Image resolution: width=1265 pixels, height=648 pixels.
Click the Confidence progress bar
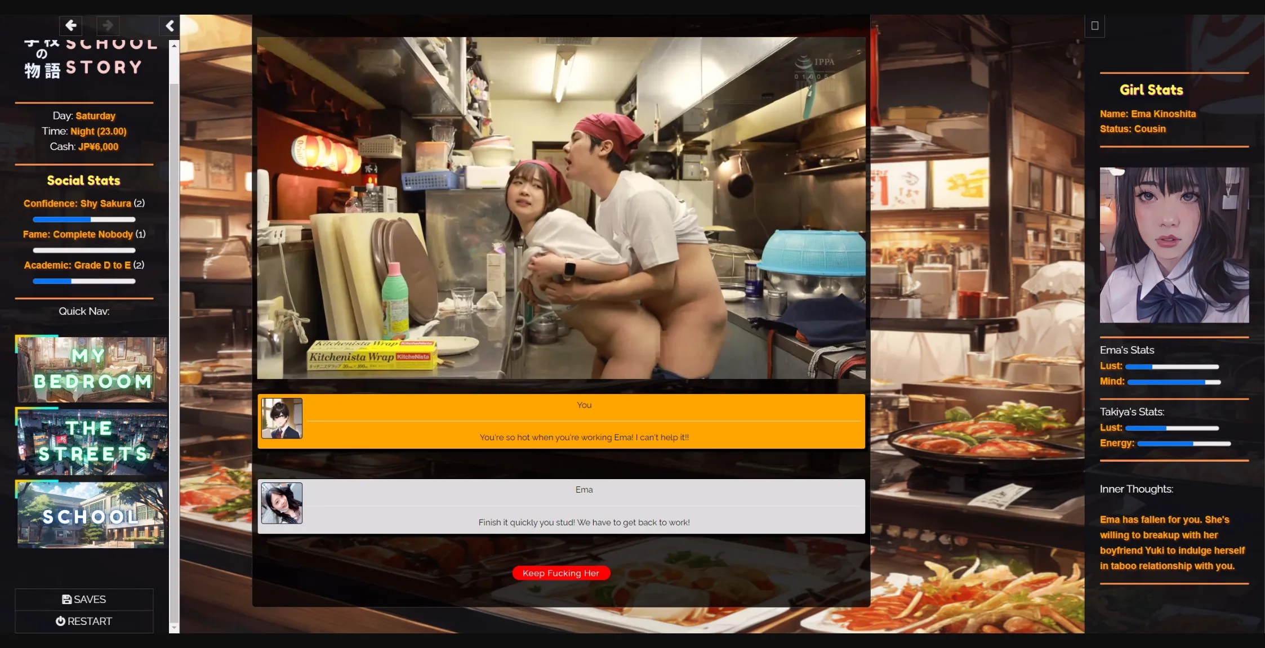[x=84, y=220]
